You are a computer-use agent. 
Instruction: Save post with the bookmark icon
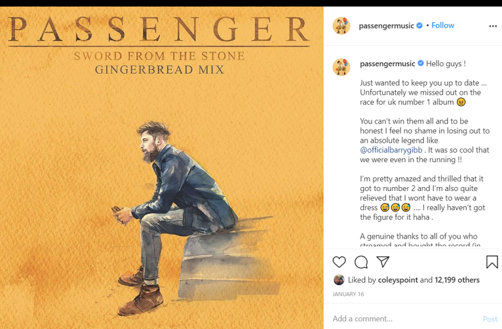tap(492, 262)
